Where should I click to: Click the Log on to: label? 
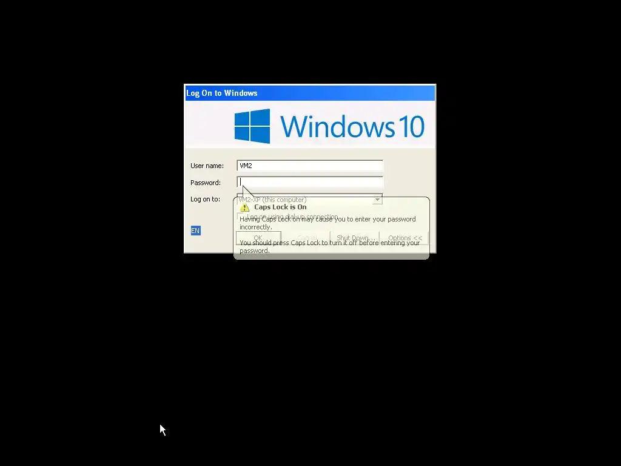(205, 199)
